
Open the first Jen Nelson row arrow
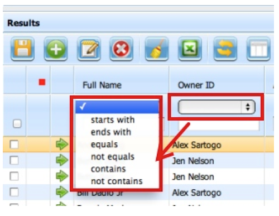point(62,160)
